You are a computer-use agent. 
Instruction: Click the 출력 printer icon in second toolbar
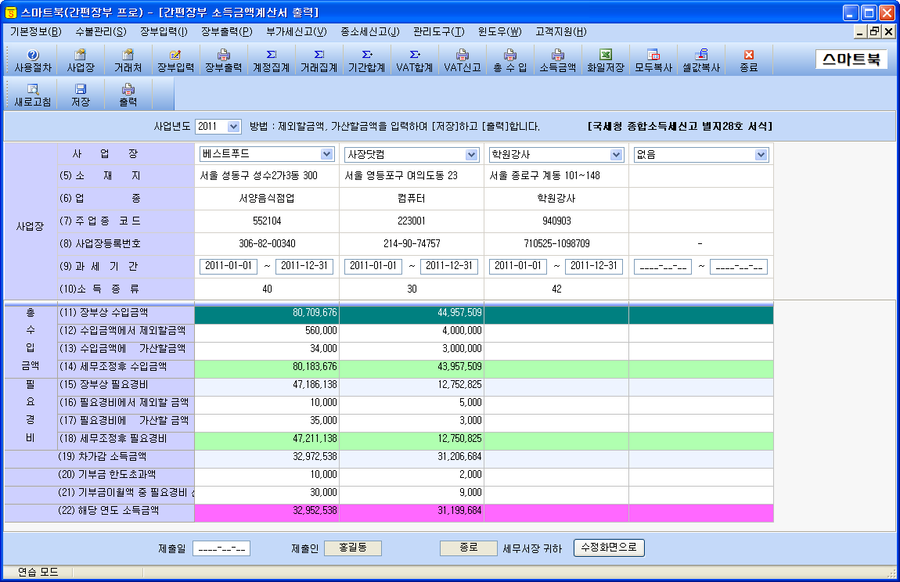coord(128,95)
